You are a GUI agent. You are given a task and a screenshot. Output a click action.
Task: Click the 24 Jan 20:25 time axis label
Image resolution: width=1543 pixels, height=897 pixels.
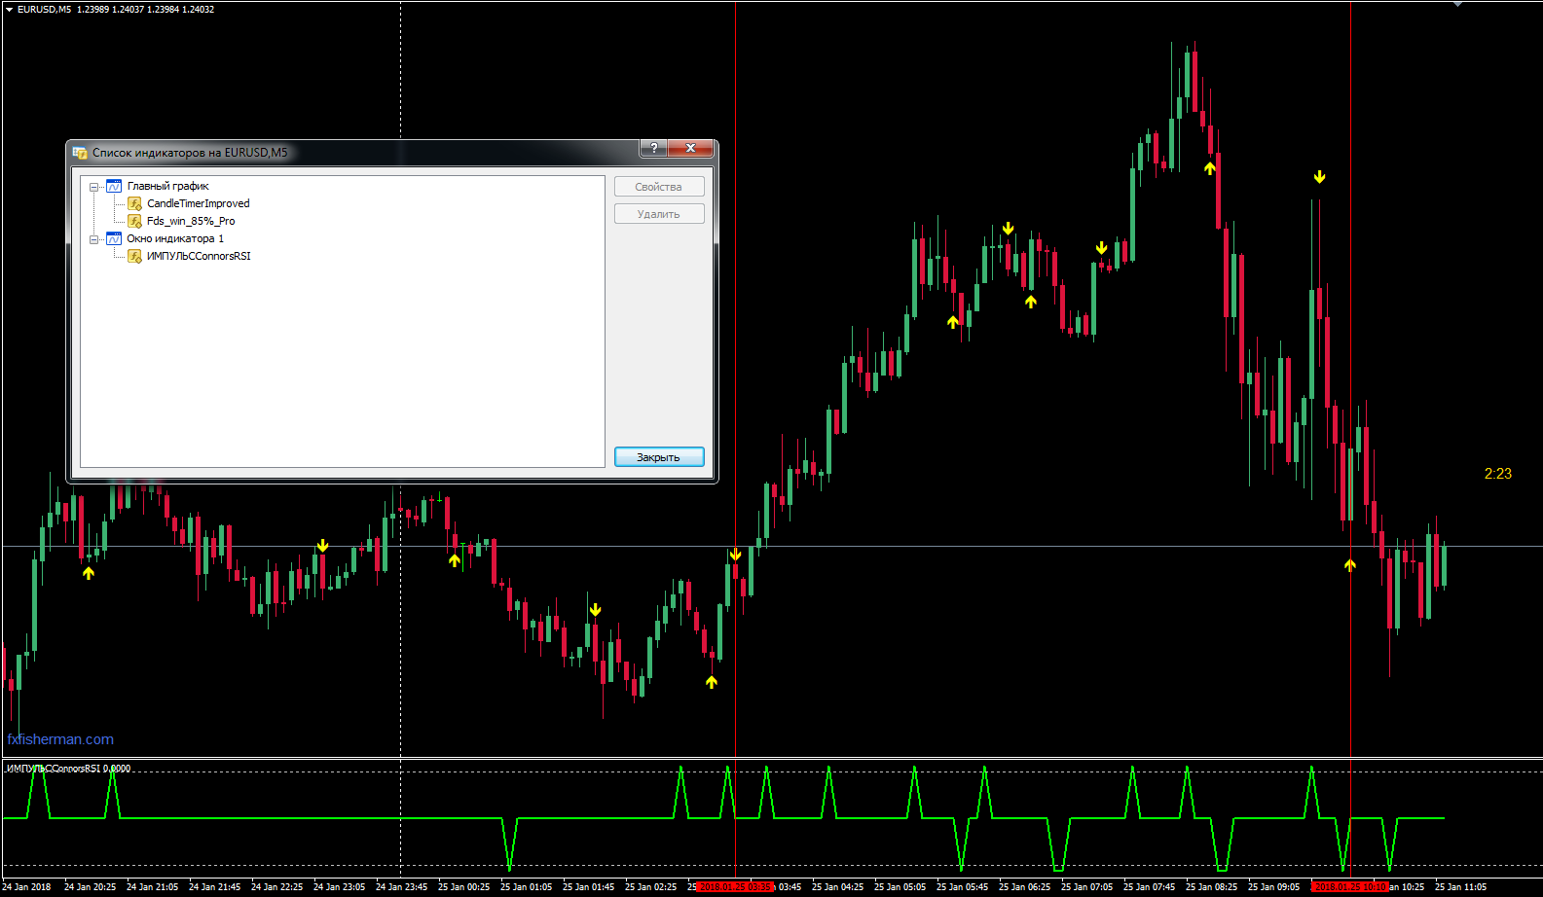point(90,887)
